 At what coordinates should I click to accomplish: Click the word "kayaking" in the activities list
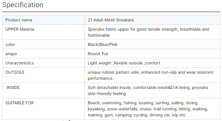pyautogui.click(x=96, y=109)
